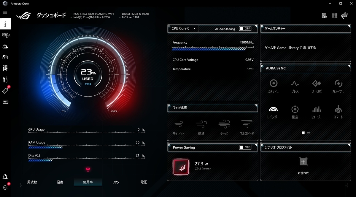Viewport: 356px width, 197px height.
Task: Open the Devices keyboard icon in sidebar
Action: pyautogui.click(x=5, y=35)
